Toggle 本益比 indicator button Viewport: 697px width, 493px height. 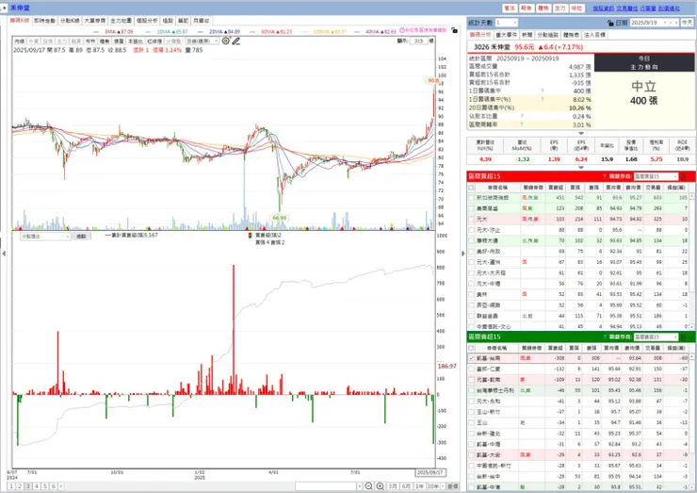point(135,41)
